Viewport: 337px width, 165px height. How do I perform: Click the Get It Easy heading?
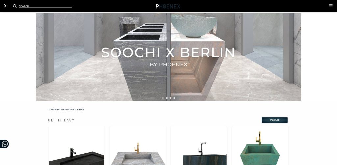click(61, 120)
